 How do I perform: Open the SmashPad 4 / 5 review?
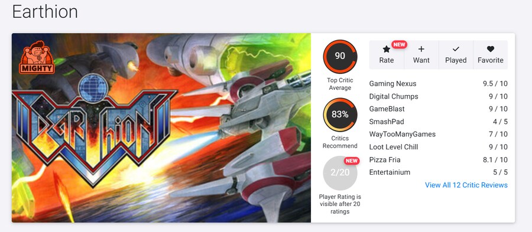[439, 122]
